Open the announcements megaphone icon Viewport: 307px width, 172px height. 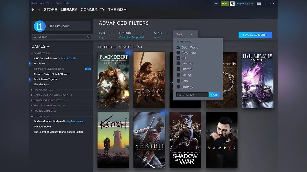pos(216,4)
